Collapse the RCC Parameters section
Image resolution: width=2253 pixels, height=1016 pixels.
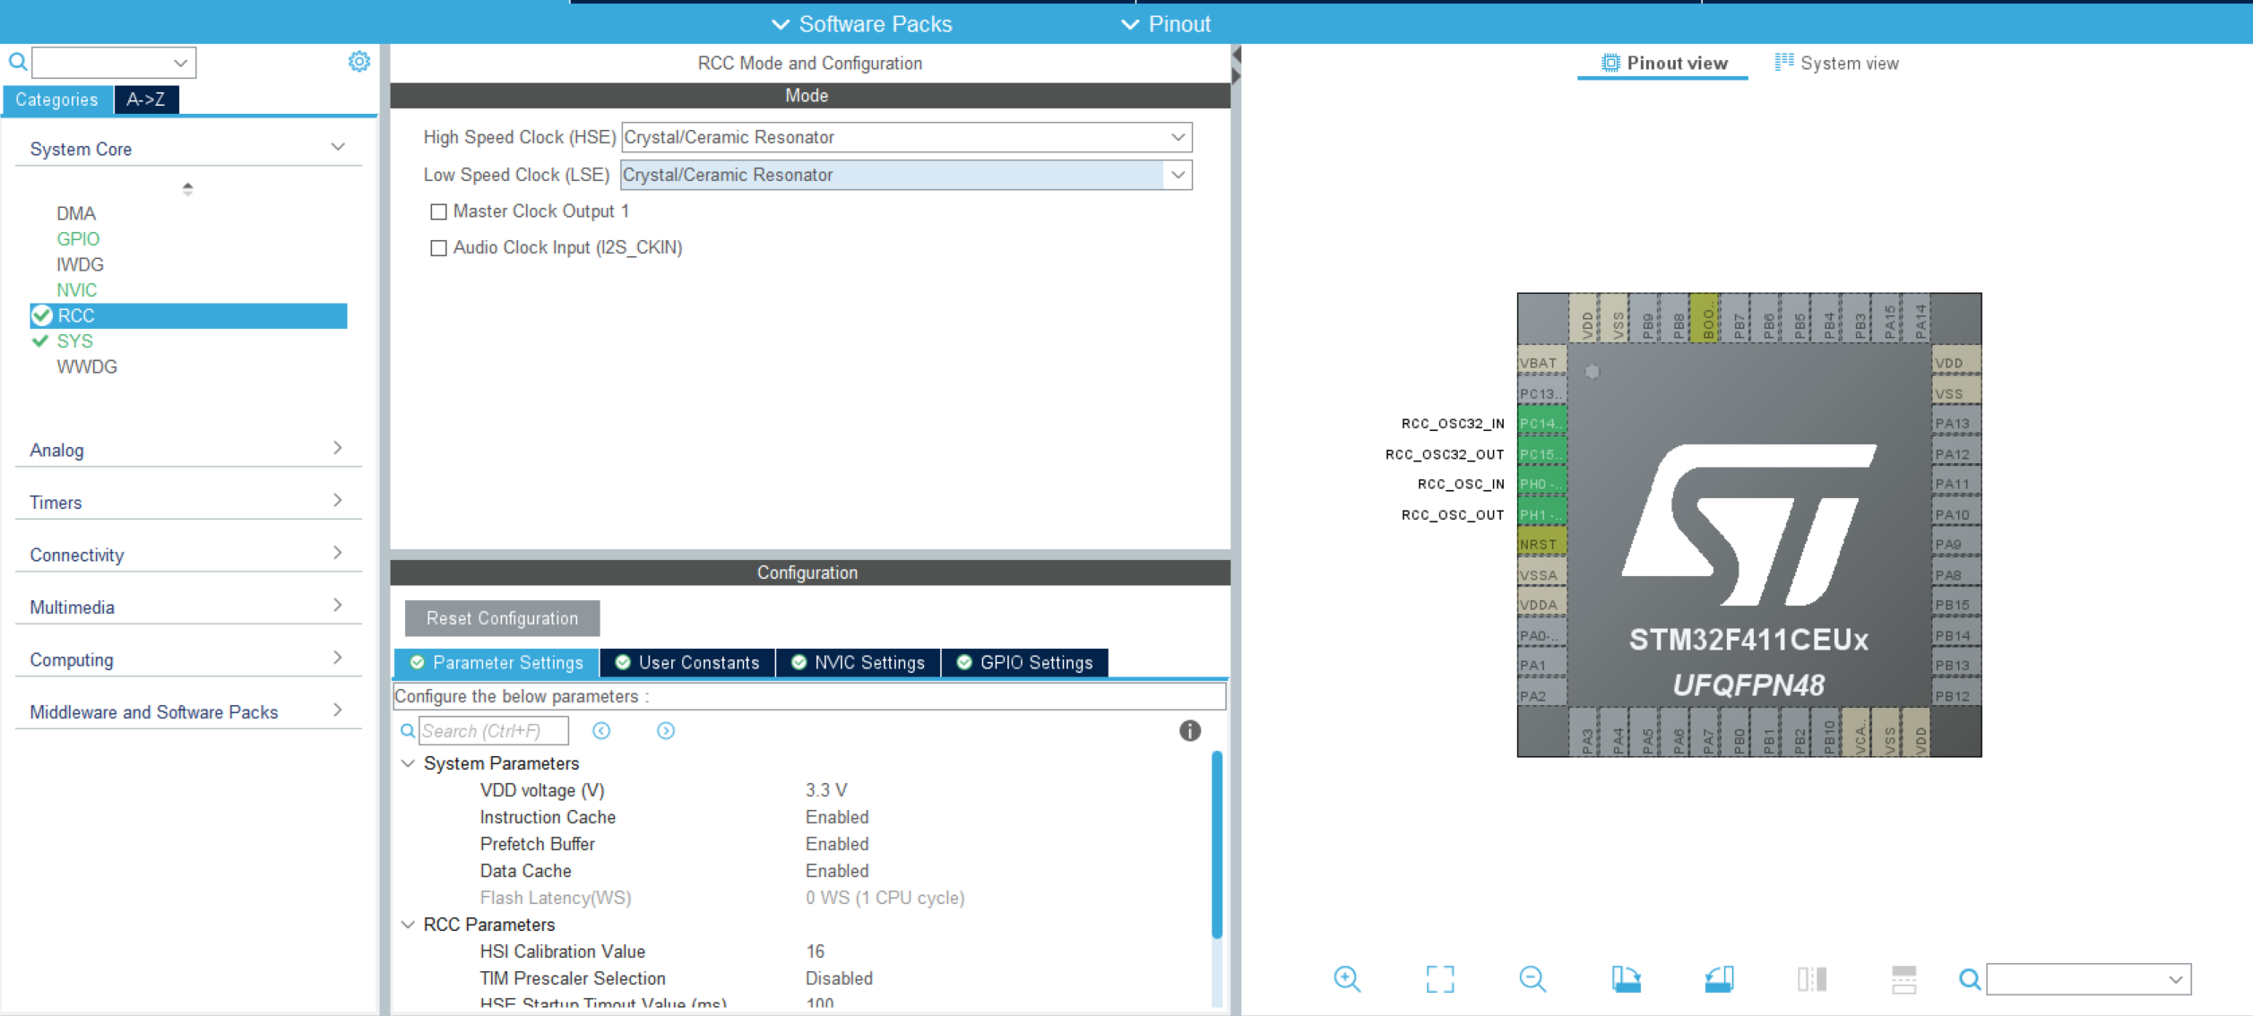coord(409,925)
